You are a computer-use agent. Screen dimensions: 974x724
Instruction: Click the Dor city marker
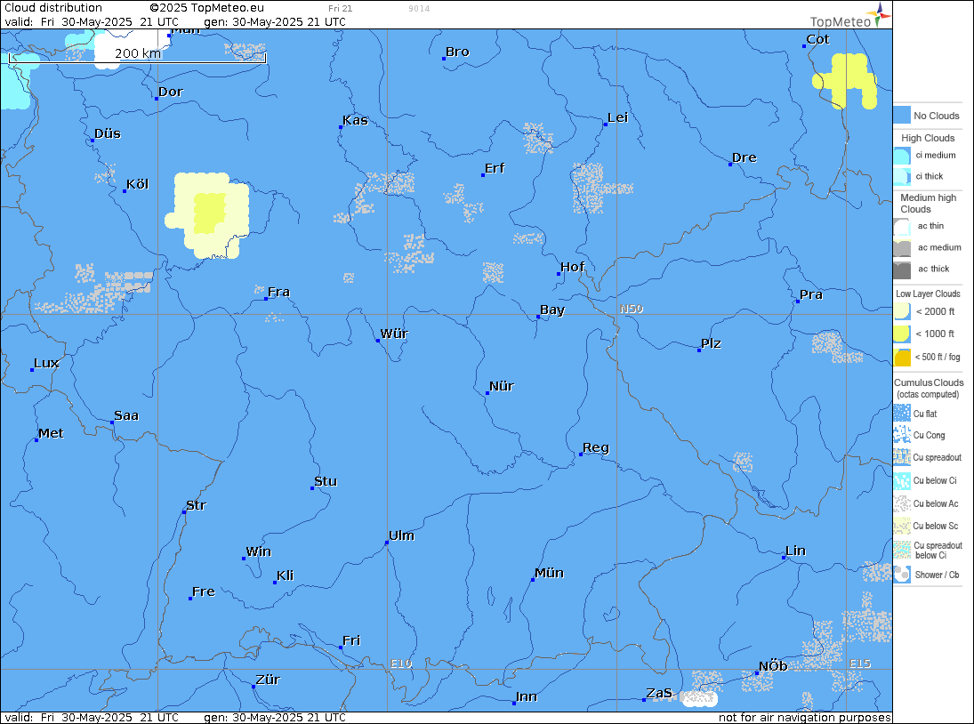pyautogui.click(x=157, y=98)
